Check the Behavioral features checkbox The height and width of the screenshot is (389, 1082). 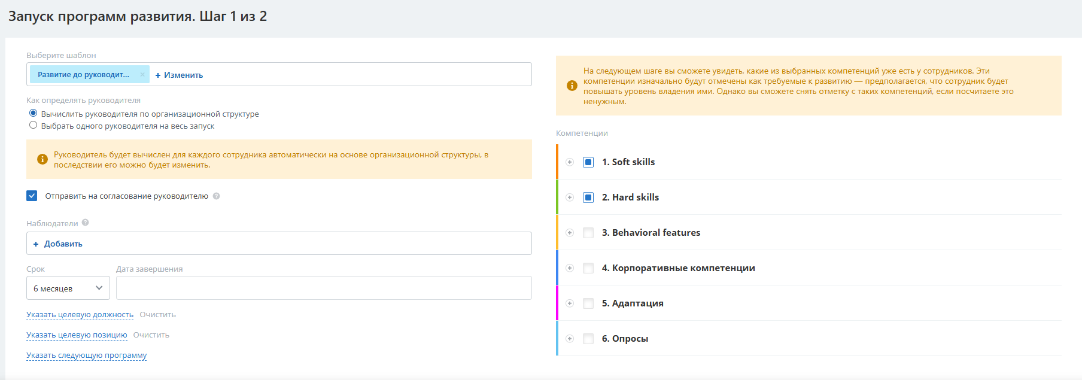coord(588,233)
